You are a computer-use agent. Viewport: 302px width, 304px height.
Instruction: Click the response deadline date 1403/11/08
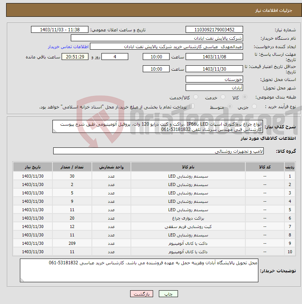214,57
